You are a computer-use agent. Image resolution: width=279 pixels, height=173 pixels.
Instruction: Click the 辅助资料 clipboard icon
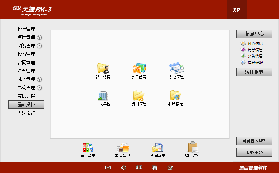[193, 147]
